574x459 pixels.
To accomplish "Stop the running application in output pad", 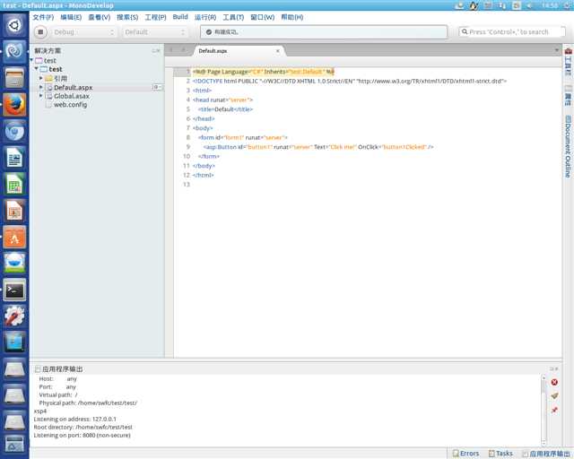I will point(554,382).
